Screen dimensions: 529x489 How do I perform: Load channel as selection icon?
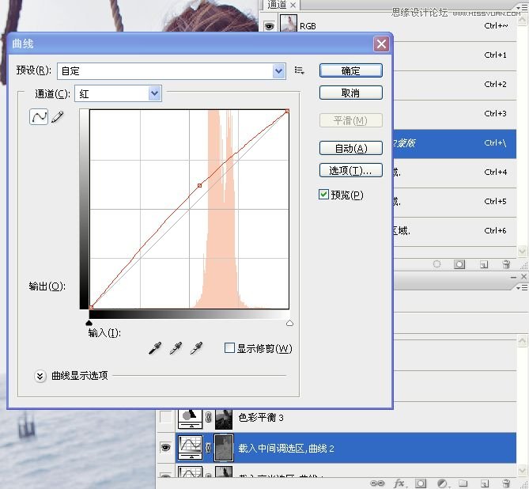[437, 264]
